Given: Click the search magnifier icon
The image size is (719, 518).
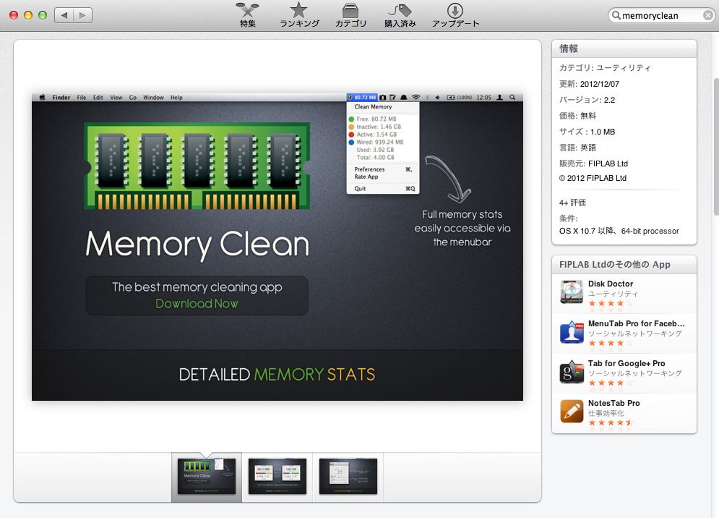Looking at the screenshot, I should coord(616,16).
